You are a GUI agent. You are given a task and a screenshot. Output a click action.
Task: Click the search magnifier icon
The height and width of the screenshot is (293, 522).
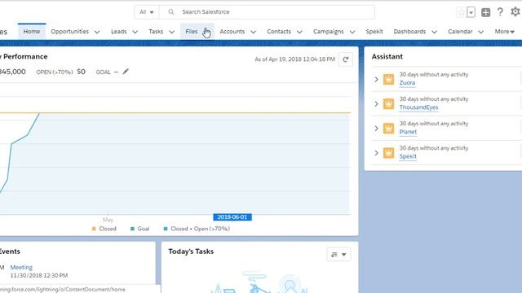click(x=171, y=12)
